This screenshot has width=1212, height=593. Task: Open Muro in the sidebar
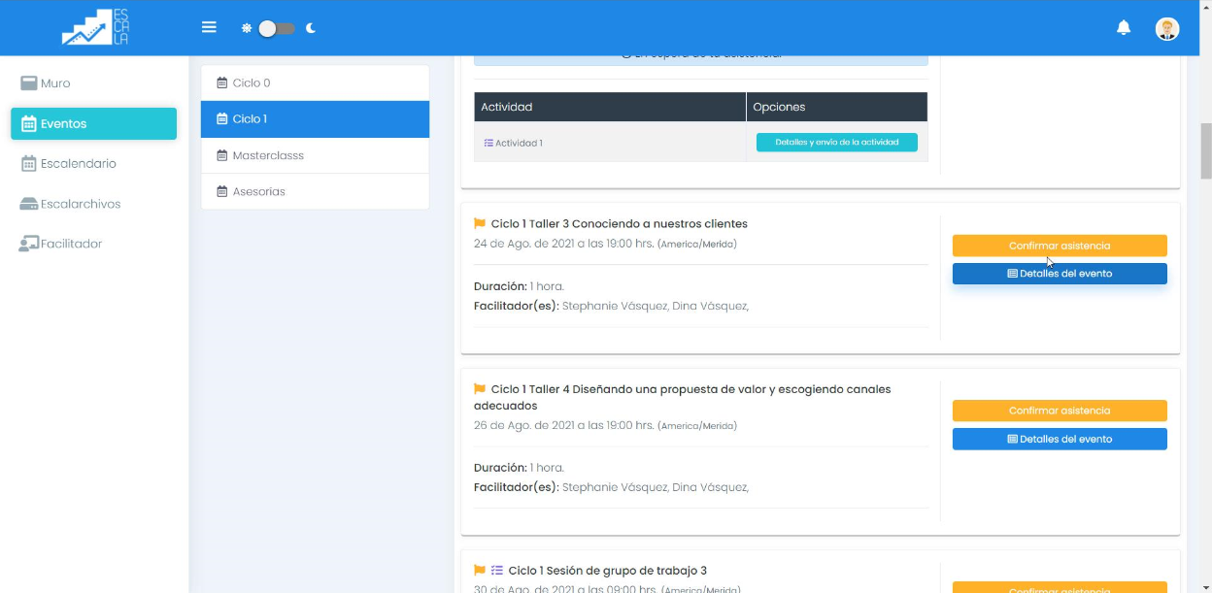pos(55,83)
